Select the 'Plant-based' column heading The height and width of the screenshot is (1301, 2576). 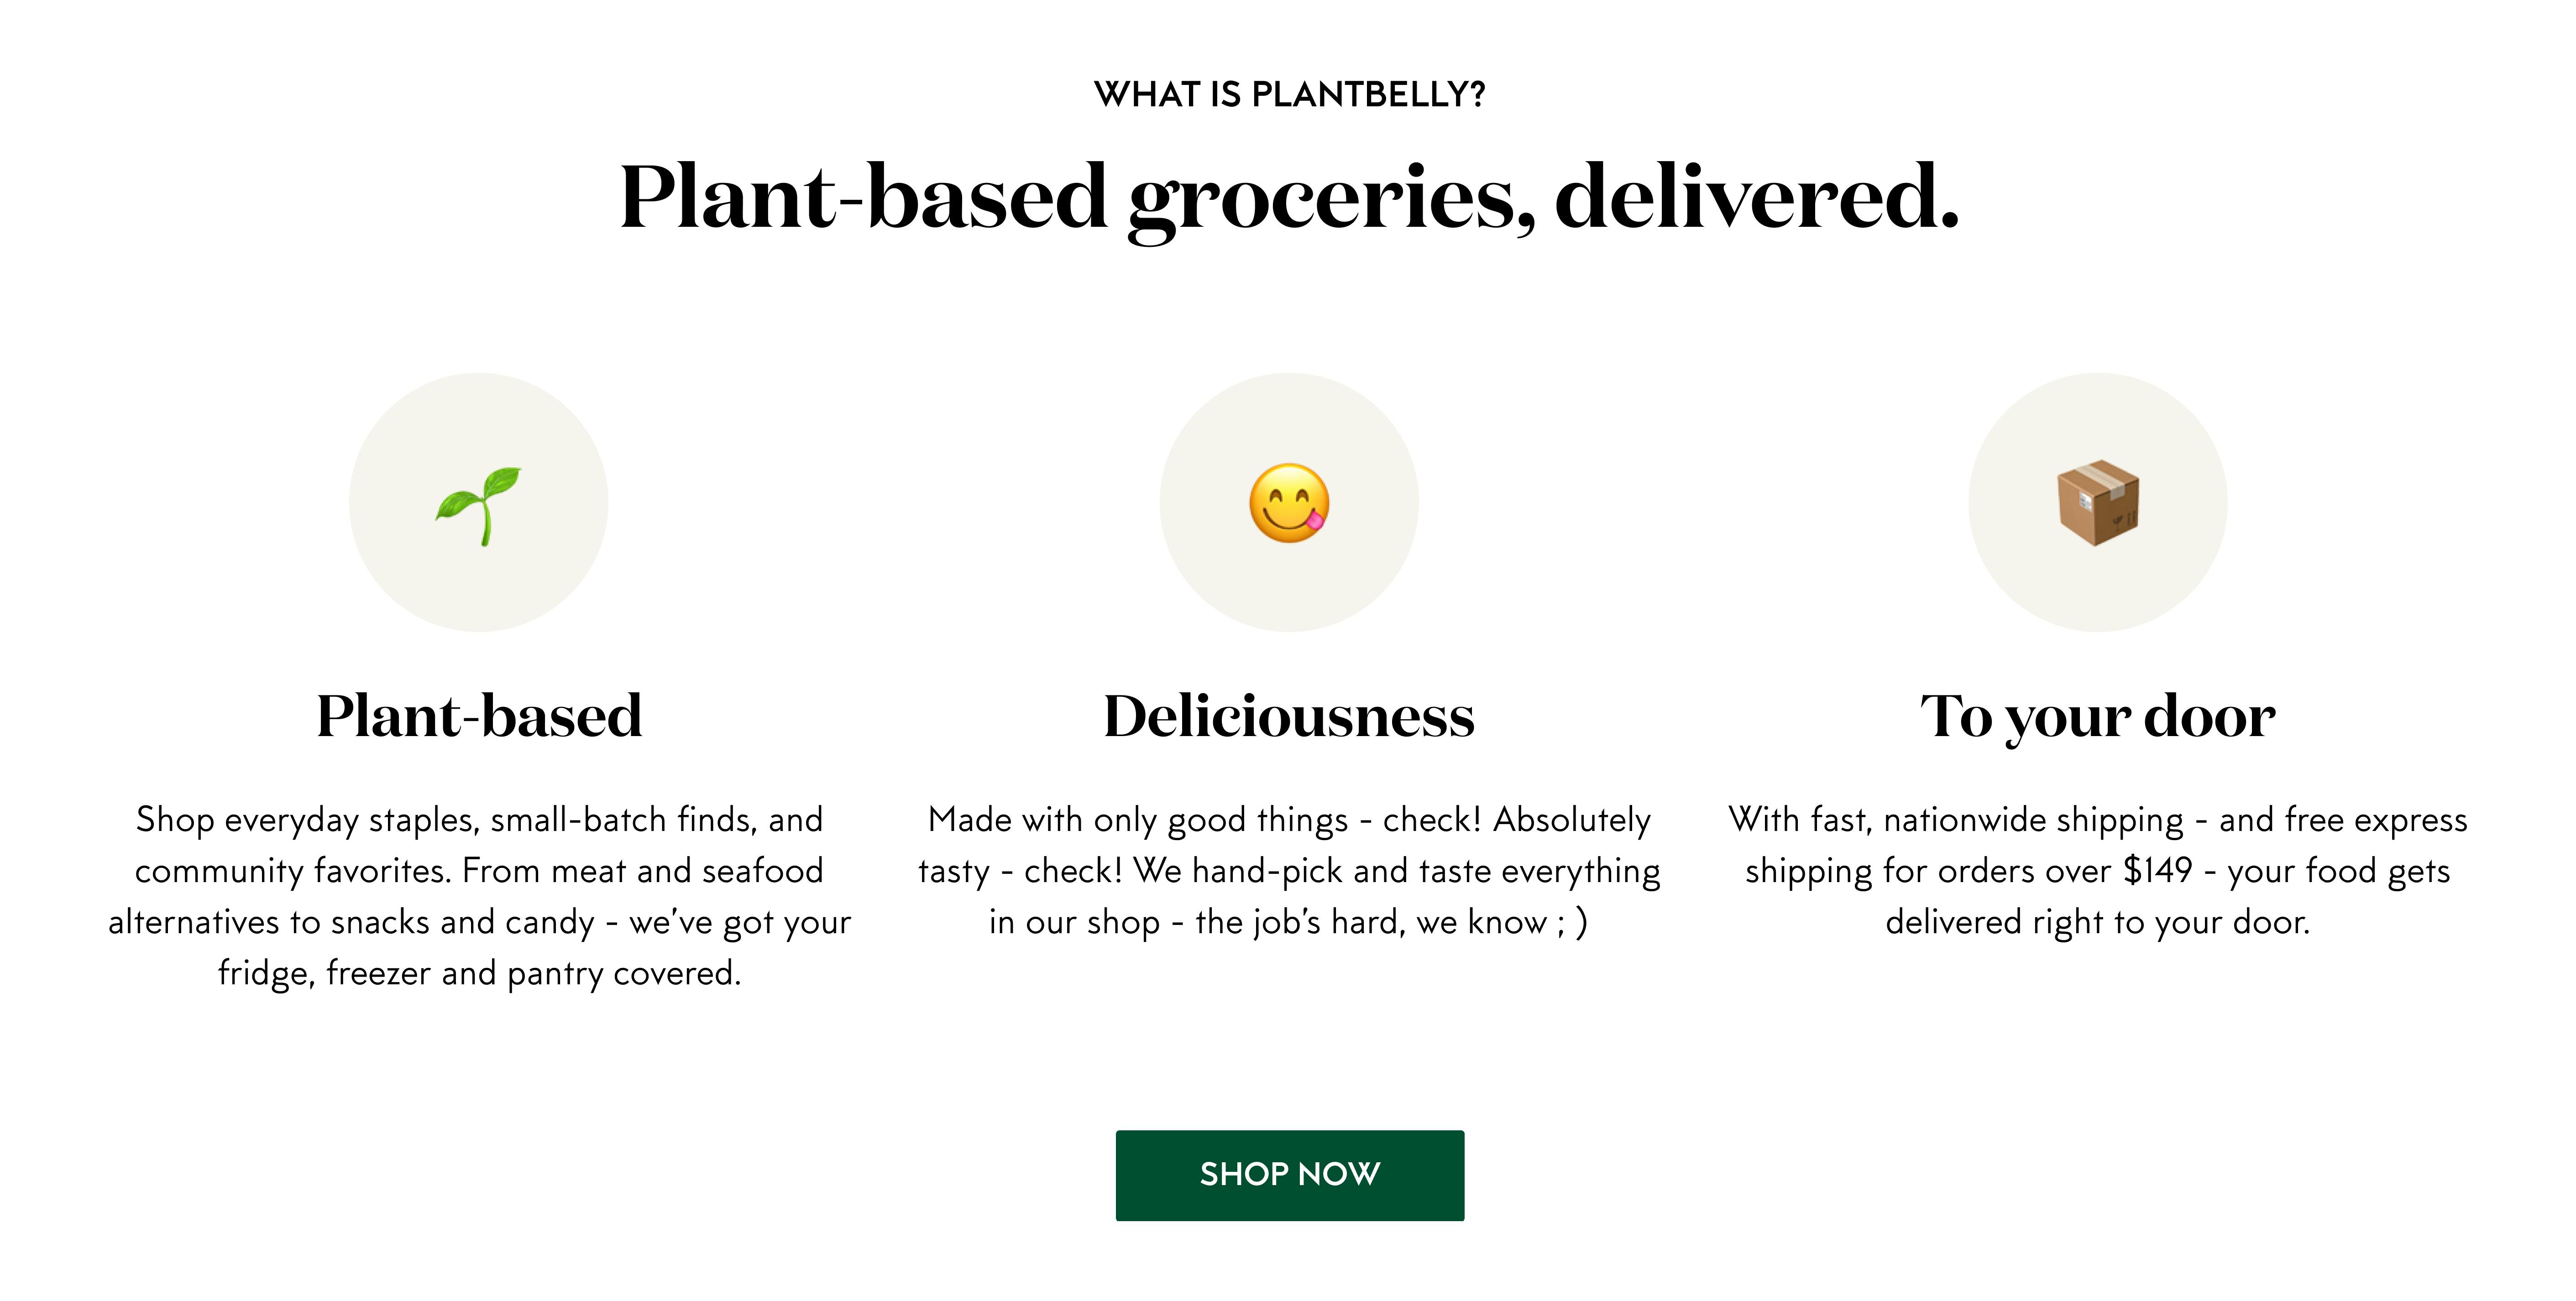(x=479, y=716)
